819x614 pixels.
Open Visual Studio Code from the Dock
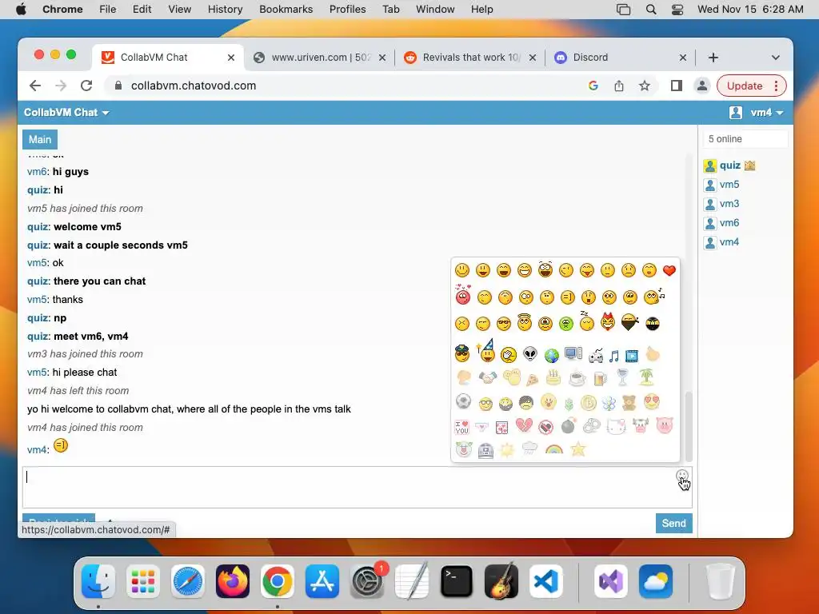[x=545, y=581]
